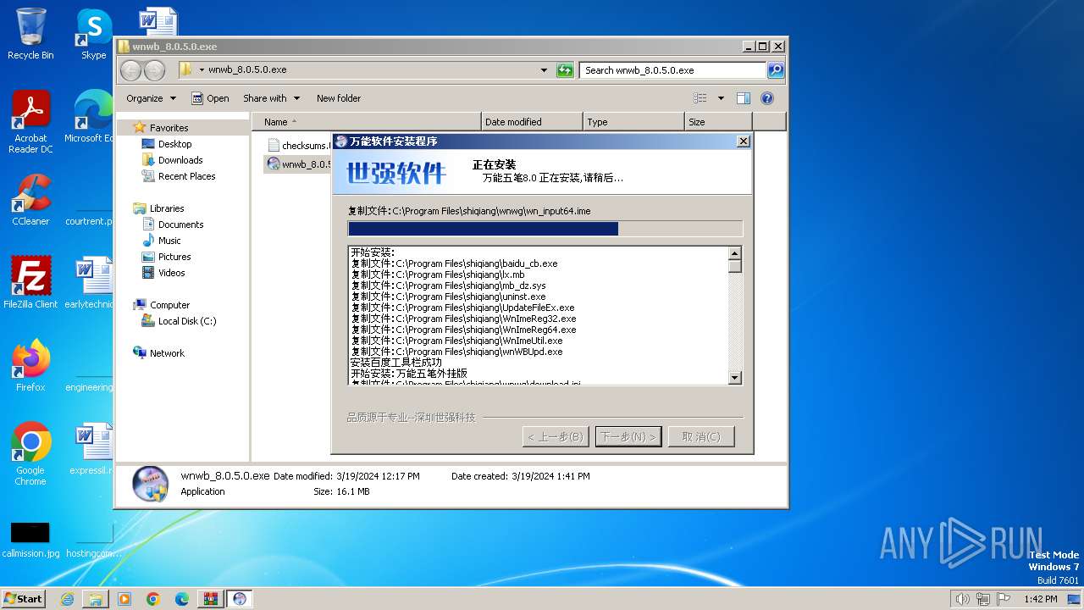Viewport: 1084px width, 610px height.
Task: Expand the address bar history dropdown
Action: tap(544, 70)
